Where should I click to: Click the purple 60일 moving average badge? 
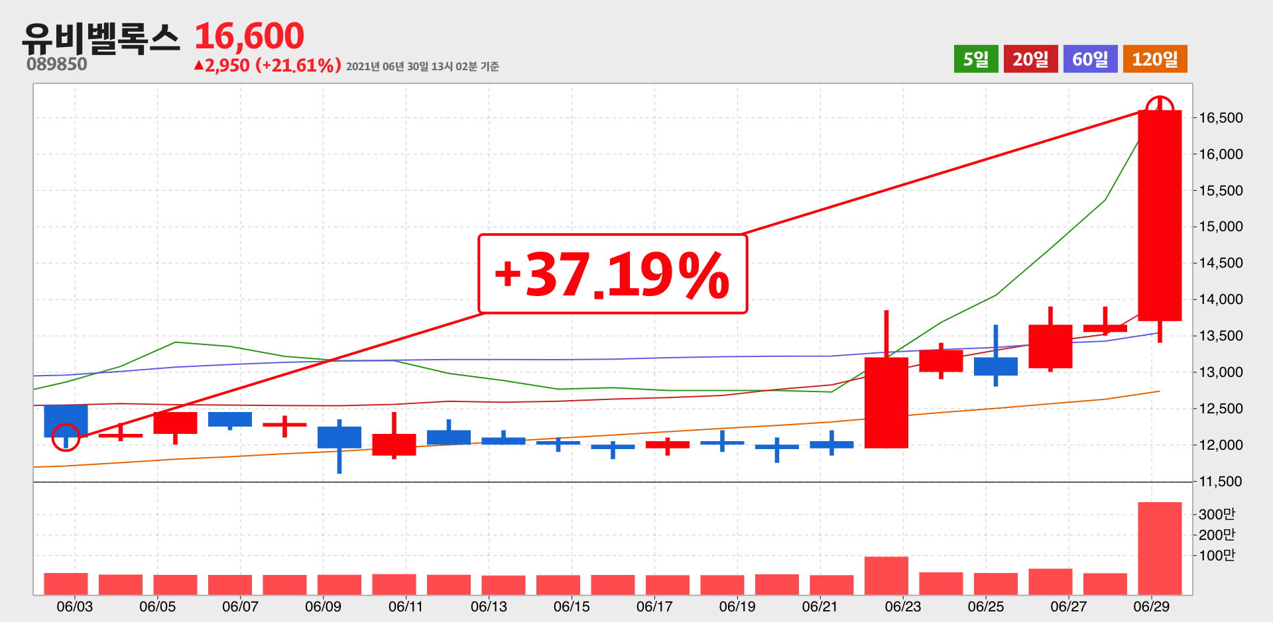click(x=1090, y=59)
